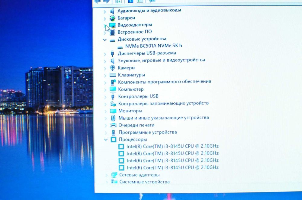The width and height of the screenshot is (302, 200).
Task: Expand the Компьютер category chevron
Action: coord(105,90)
